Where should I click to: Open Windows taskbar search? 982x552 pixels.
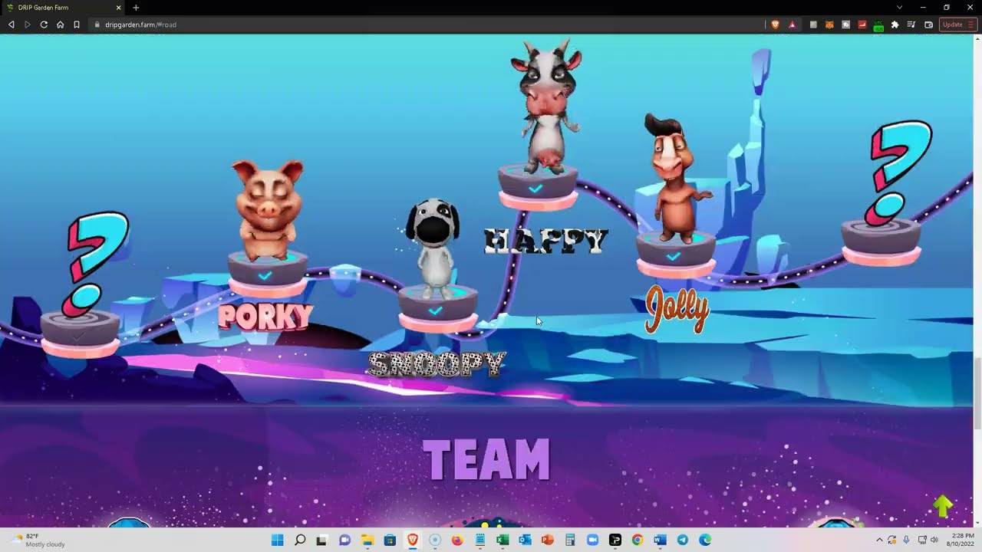(x=300, y=540)
